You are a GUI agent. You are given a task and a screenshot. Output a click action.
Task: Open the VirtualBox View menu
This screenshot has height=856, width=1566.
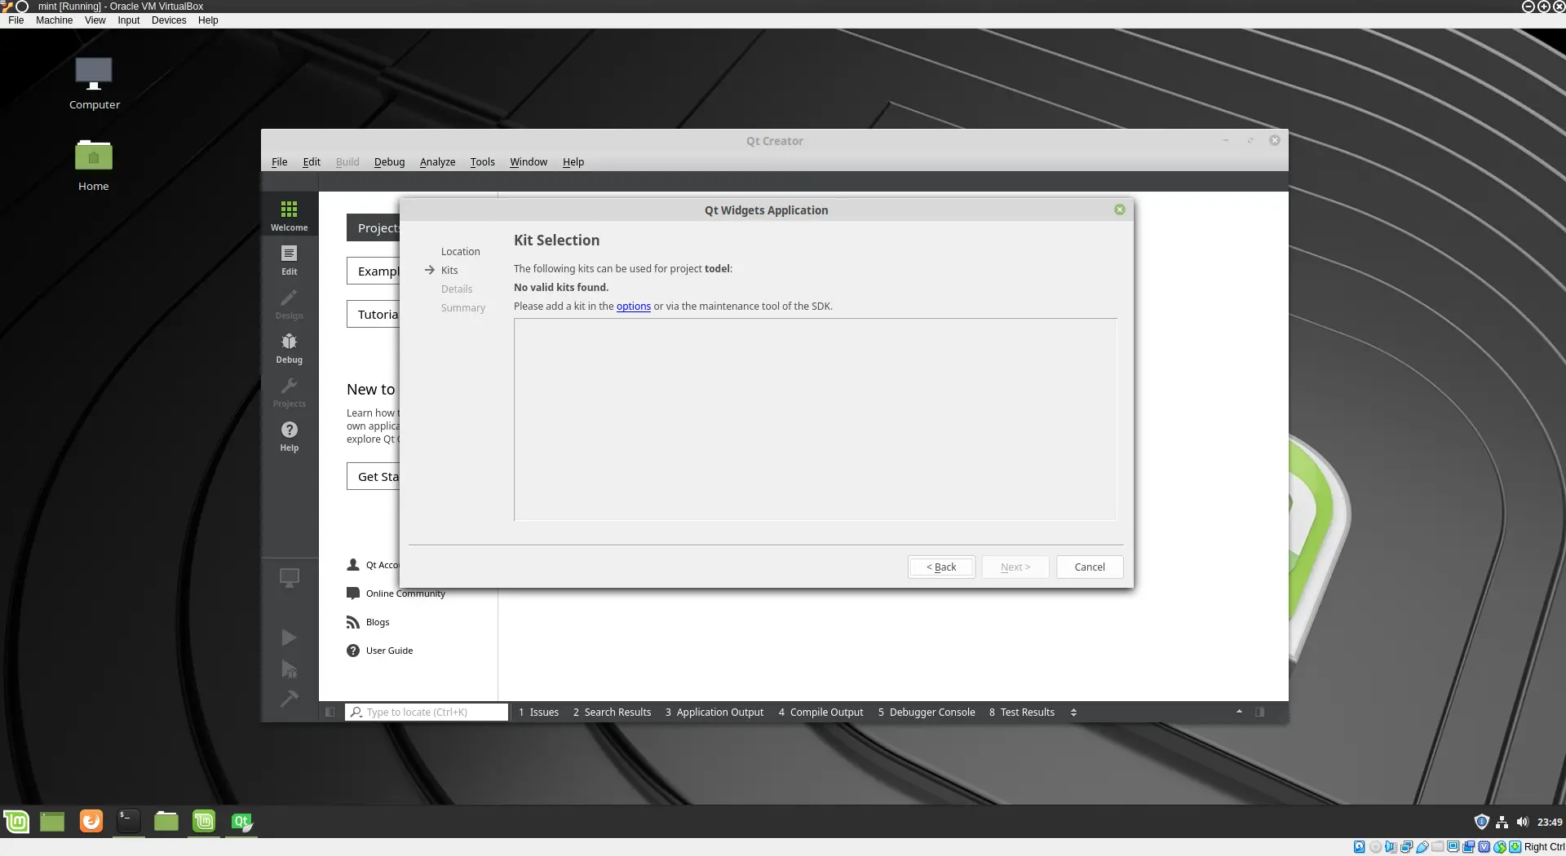(95, 20)
